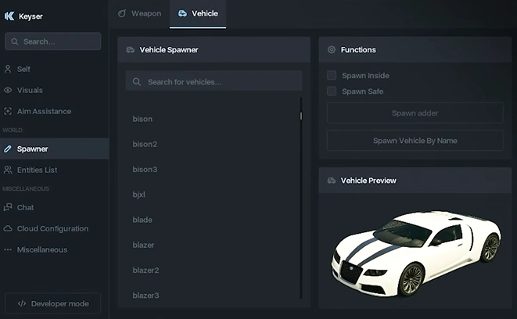Image resolution: width=517 pixels, height=319 pixels.
Task: Click the Vehicle tab car icon
Action: (x=182, y=13)
